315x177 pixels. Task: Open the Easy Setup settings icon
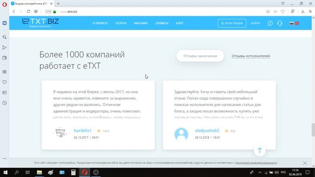click(310, 12)
